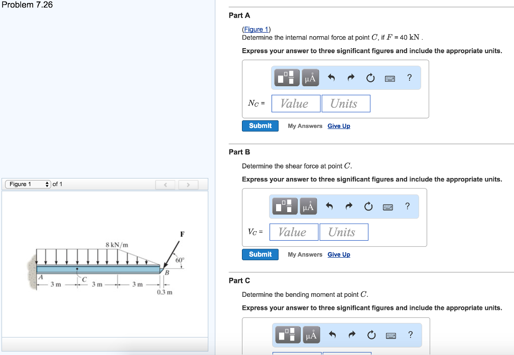Screen dimensions: 514x355
Task: Open keyboard input help in Part B toolbar
Action: click(388, 206)
